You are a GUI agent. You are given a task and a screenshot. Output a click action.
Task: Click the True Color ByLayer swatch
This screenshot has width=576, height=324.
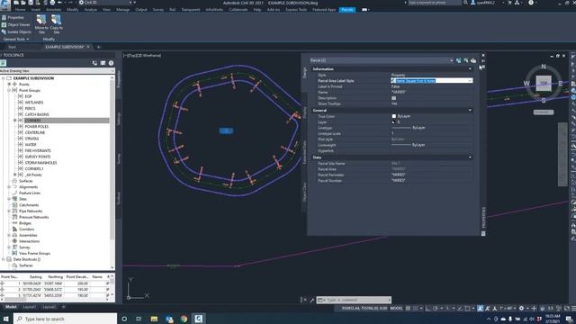click(394, 116)
